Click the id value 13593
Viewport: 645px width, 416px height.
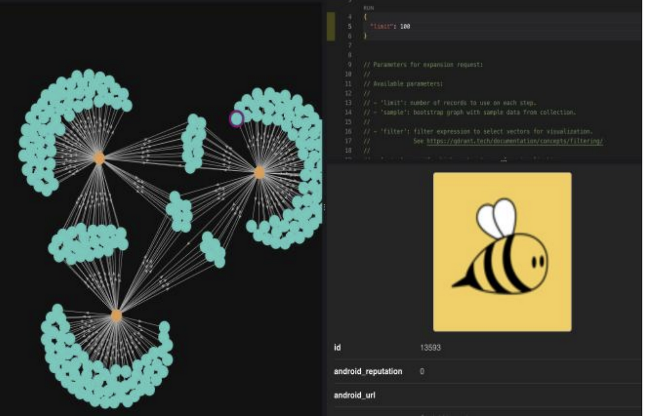pyautogui.click(x=431, y=348)
